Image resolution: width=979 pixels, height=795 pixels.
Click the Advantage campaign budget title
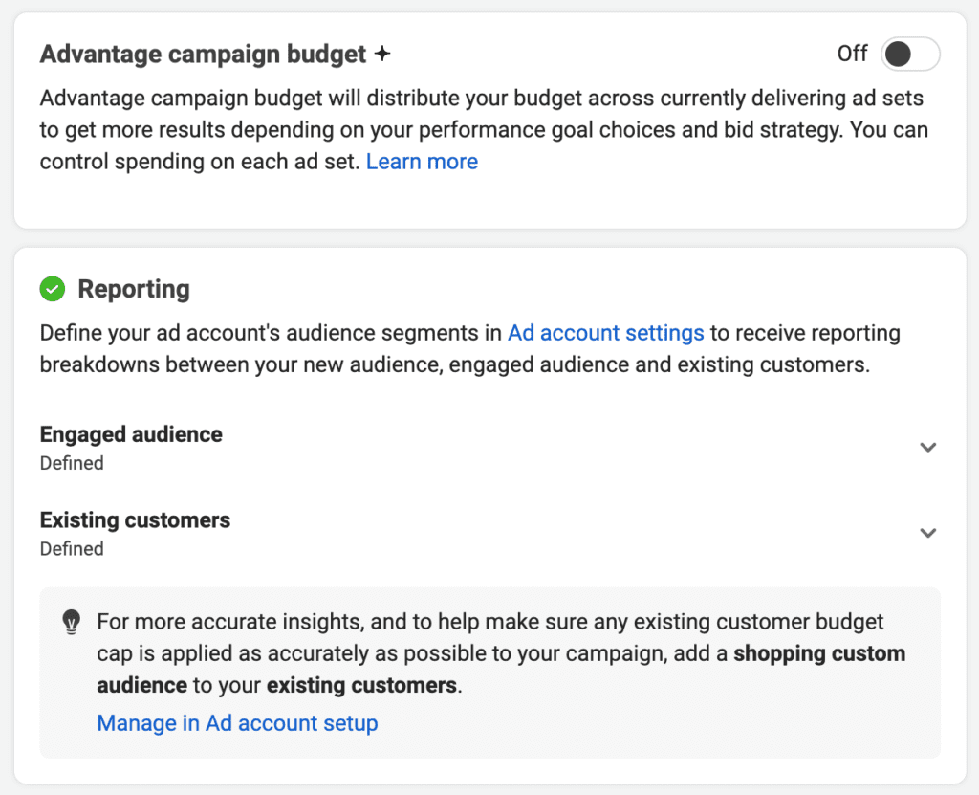pyautogui.click(x=203, y=55)
